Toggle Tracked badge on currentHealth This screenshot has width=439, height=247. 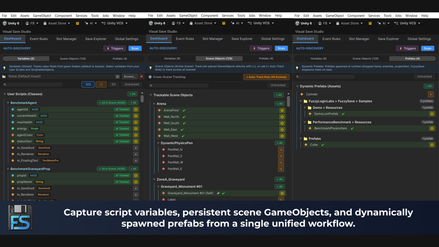point(122,116)
